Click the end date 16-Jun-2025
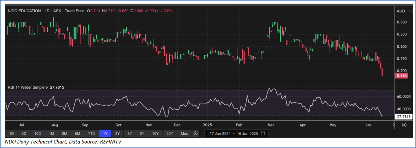The width and height of the screenshot is (416, 148). 247,133
